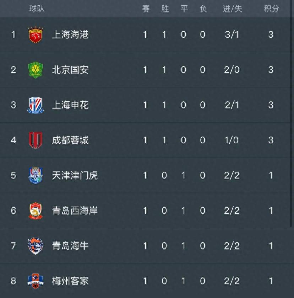Viewport: 294px width, 298px height.
Task: Click the Qingdao Hainiu (青岛海牛) crest
Action: pos(36,246)
